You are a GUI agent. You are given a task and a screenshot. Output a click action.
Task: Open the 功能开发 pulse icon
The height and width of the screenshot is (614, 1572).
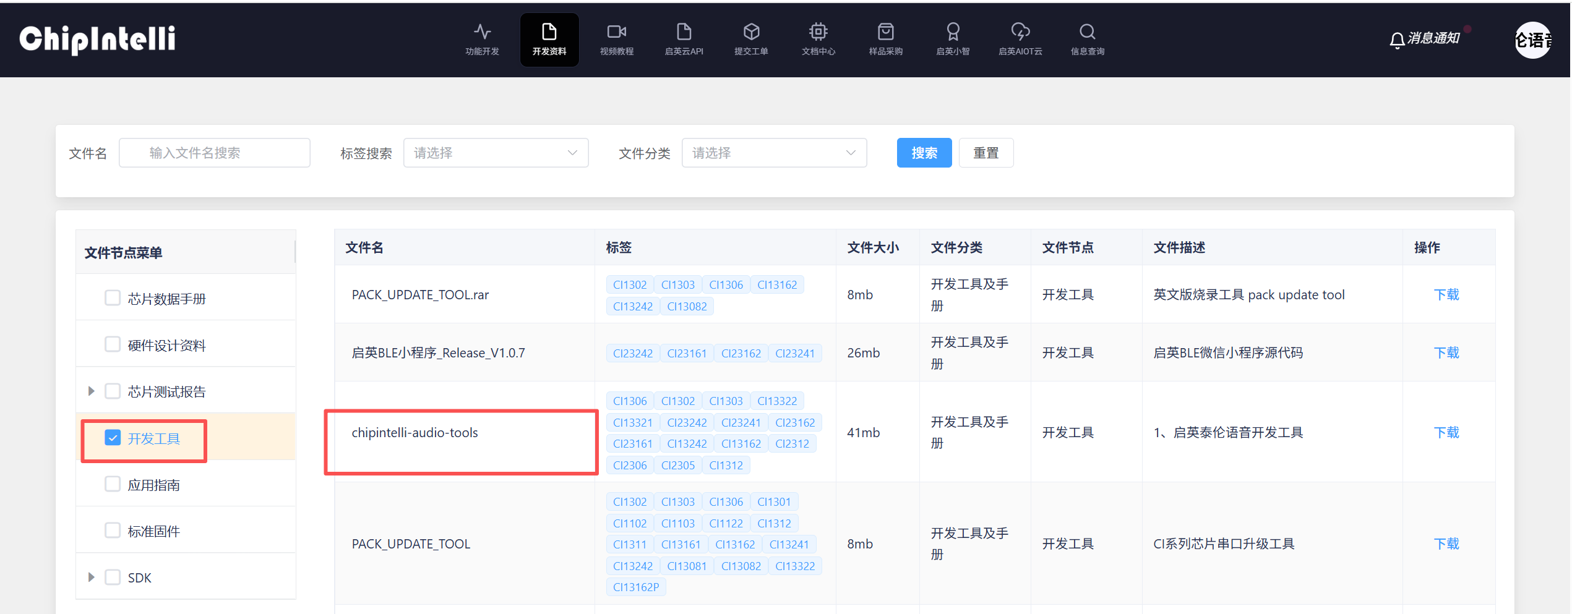point(482,32)
